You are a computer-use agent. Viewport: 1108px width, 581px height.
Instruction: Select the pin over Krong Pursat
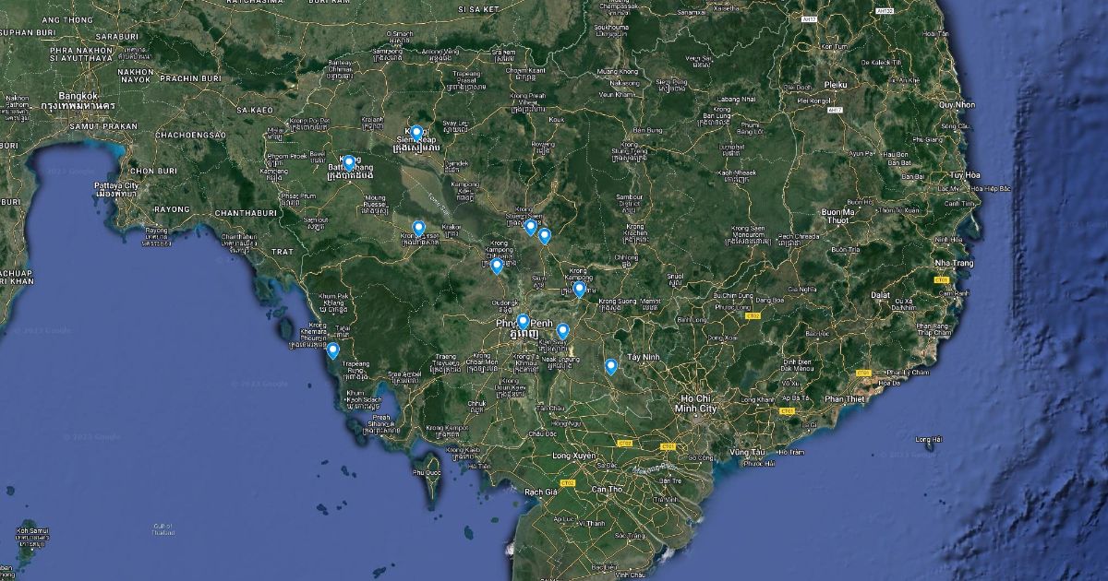[x=418, y=228]
